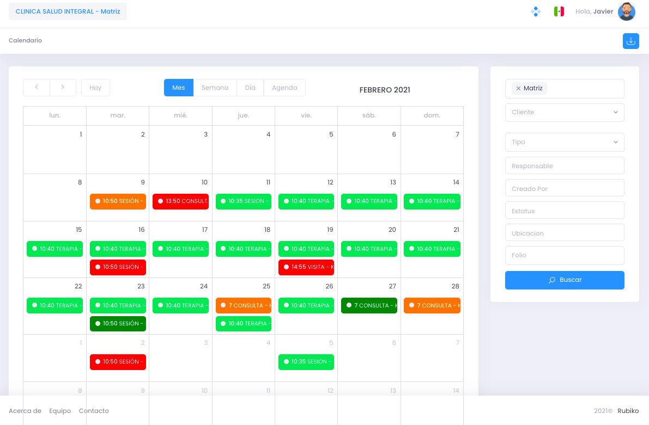Click the Hoy button
The image size is (649, 425).
click(x=95, y=88)
